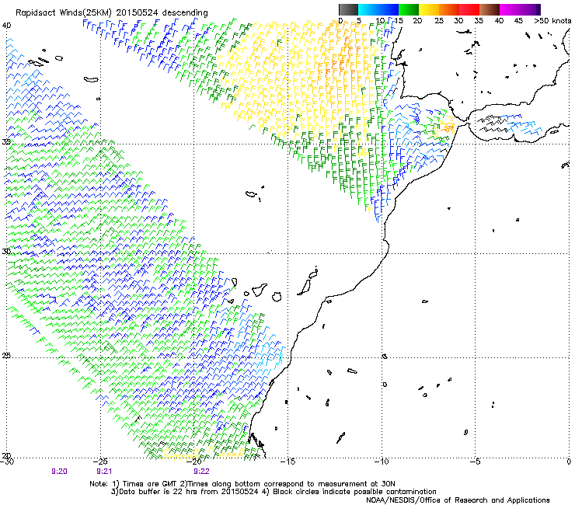
Task: Click the 'Note: 1) Times are GMT' line
Action: click(242, 484)
